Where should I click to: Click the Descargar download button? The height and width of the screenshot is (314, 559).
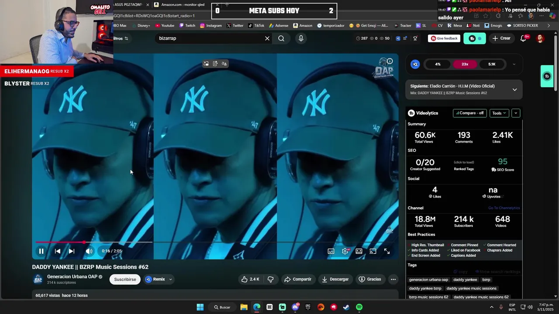[335, 279]
